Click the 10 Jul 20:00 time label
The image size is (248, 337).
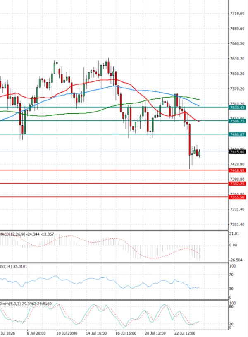67,333
